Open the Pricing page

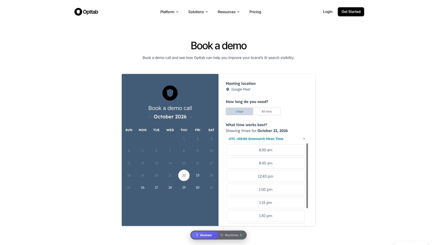[x=255, y=12]
